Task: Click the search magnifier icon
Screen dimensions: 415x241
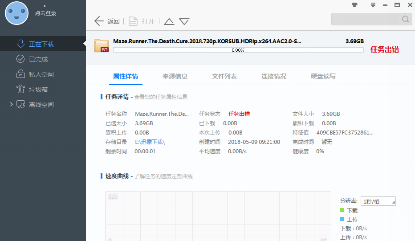Action: click(x=405, y=19)
